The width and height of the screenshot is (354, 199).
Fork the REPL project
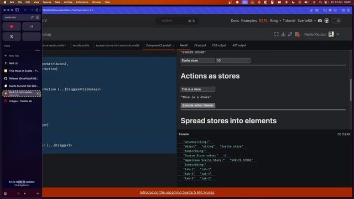(x=290, y=34)
